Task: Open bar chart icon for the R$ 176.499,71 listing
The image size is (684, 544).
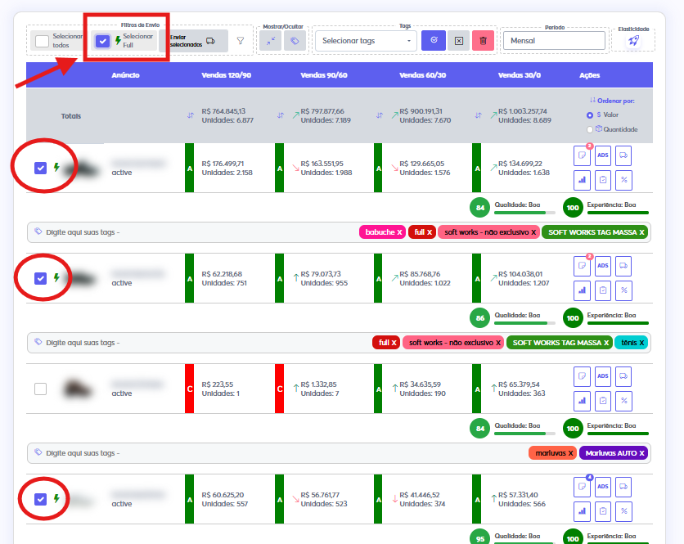Action: click(582, 180)
